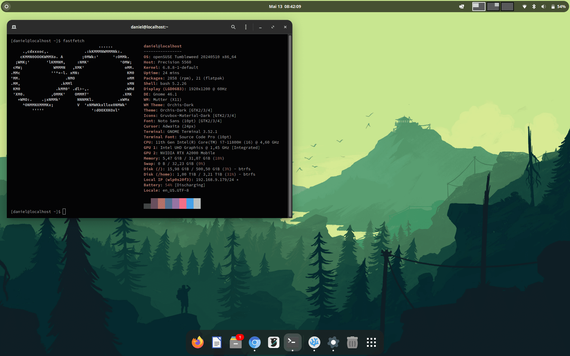
Task: Click the 'Locale: en_US.UTF-8' line
Action: (166, 190)
